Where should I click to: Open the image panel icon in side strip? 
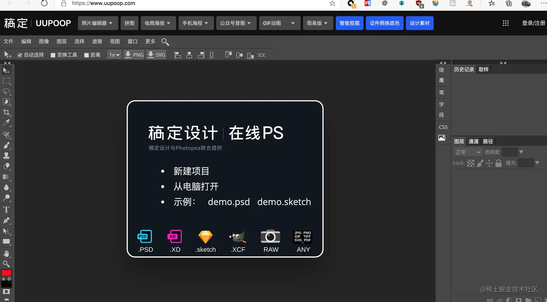point(442,138)
